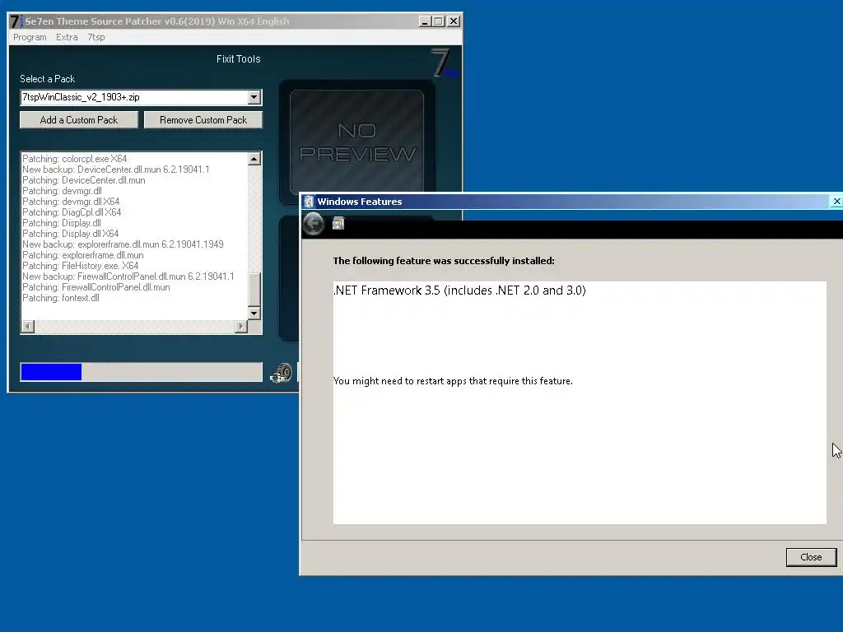Click the log horizontal scroll right arrow
The image size is (843, 632).
click(241, 326)
